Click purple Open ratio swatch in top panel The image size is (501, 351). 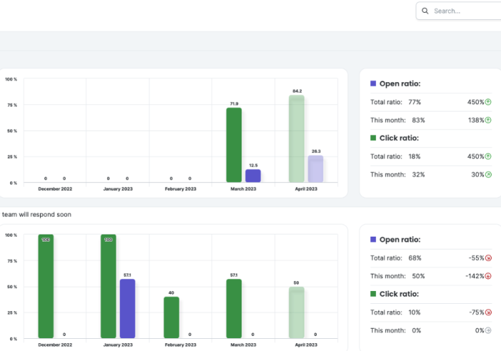tap(373, 84)
